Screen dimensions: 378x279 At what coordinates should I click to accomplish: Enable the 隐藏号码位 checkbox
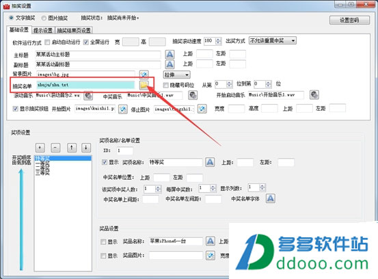point(165,85)
